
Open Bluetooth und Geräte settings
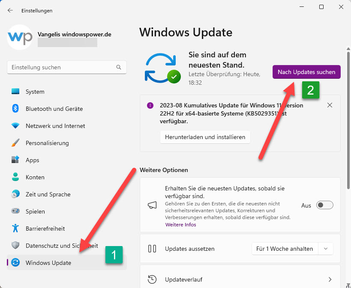[x=67, y=109]
